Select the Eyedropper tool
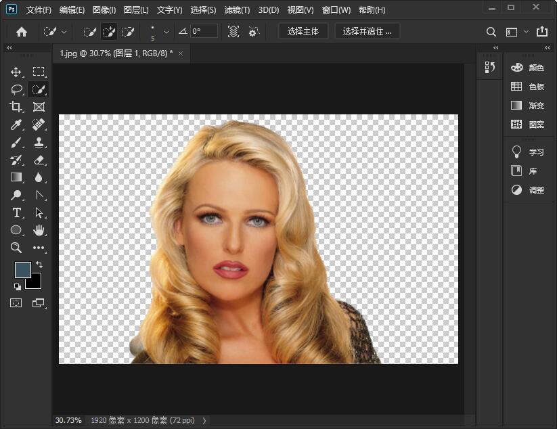The width and height of the screenshot is (557, 429). pos(16,125)
